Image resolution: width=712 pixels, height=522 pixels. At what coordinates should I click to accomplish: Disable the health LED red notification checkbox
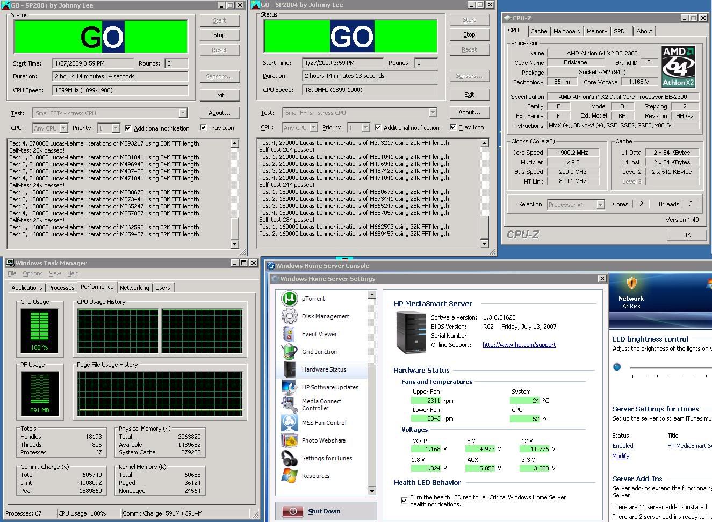404,501
